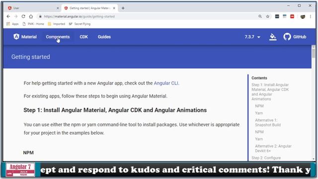Bookmark this page with the star icon

[268, 16]
